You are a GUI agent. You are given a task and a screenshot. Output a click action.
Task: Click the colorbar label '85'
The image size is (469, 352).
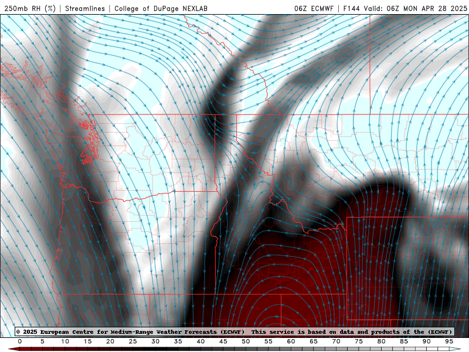point(404,341)
